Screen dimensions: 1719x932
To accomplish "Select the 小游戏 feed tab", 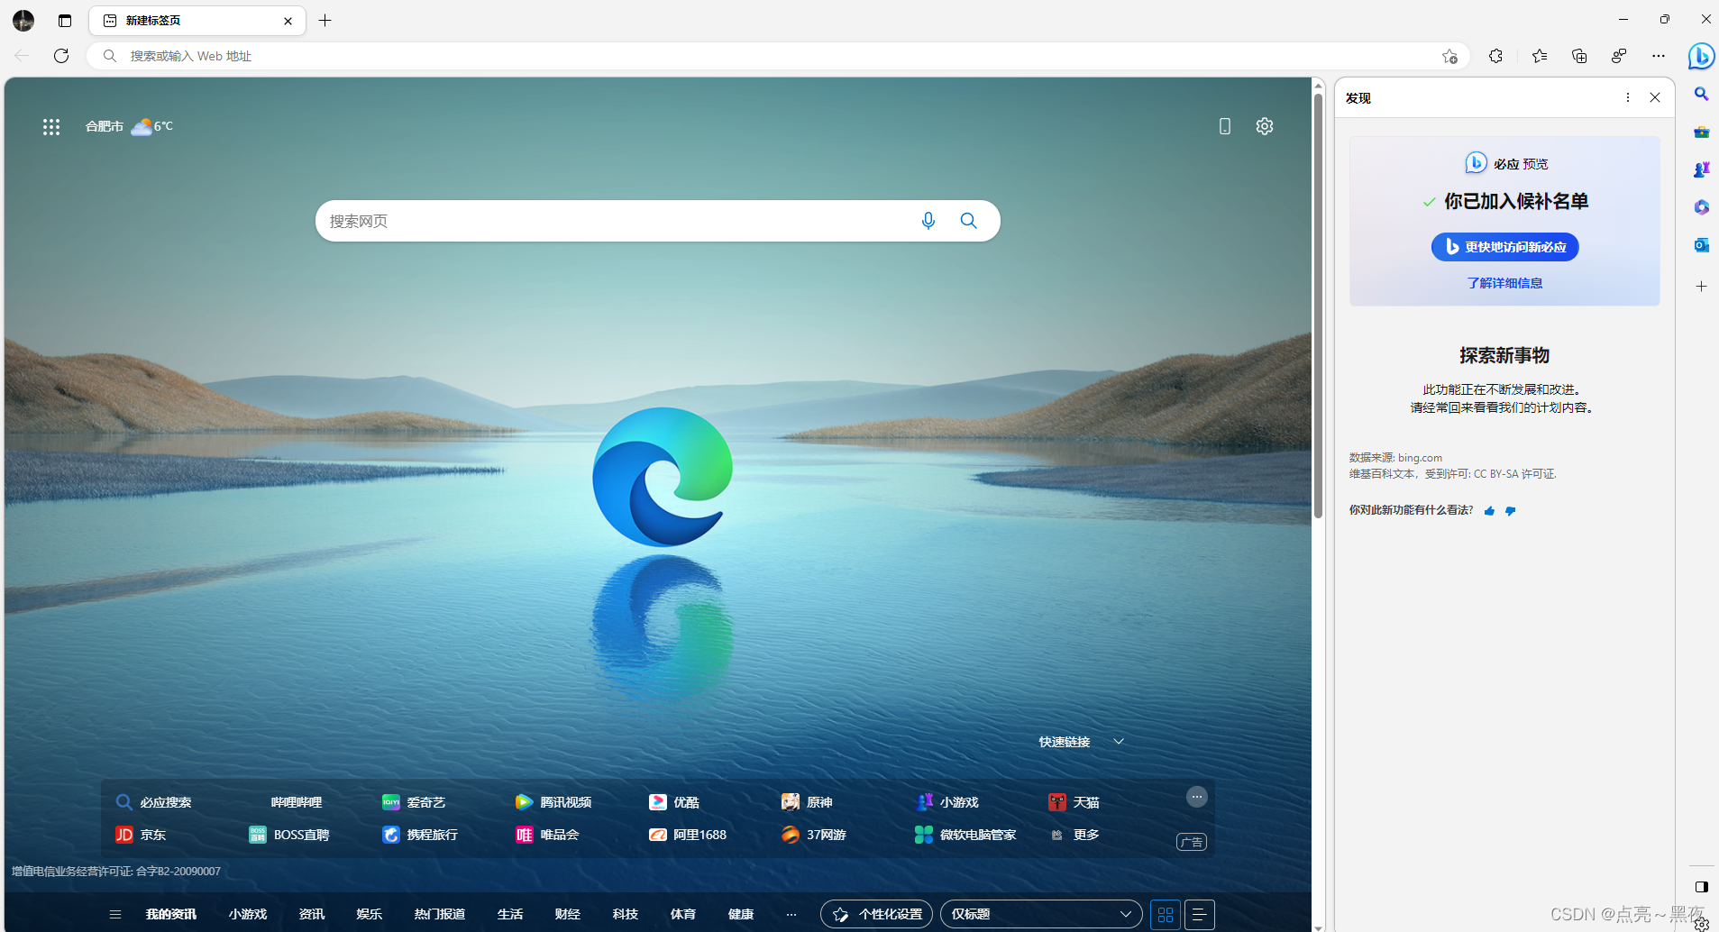I will click(x=248, y=914).
